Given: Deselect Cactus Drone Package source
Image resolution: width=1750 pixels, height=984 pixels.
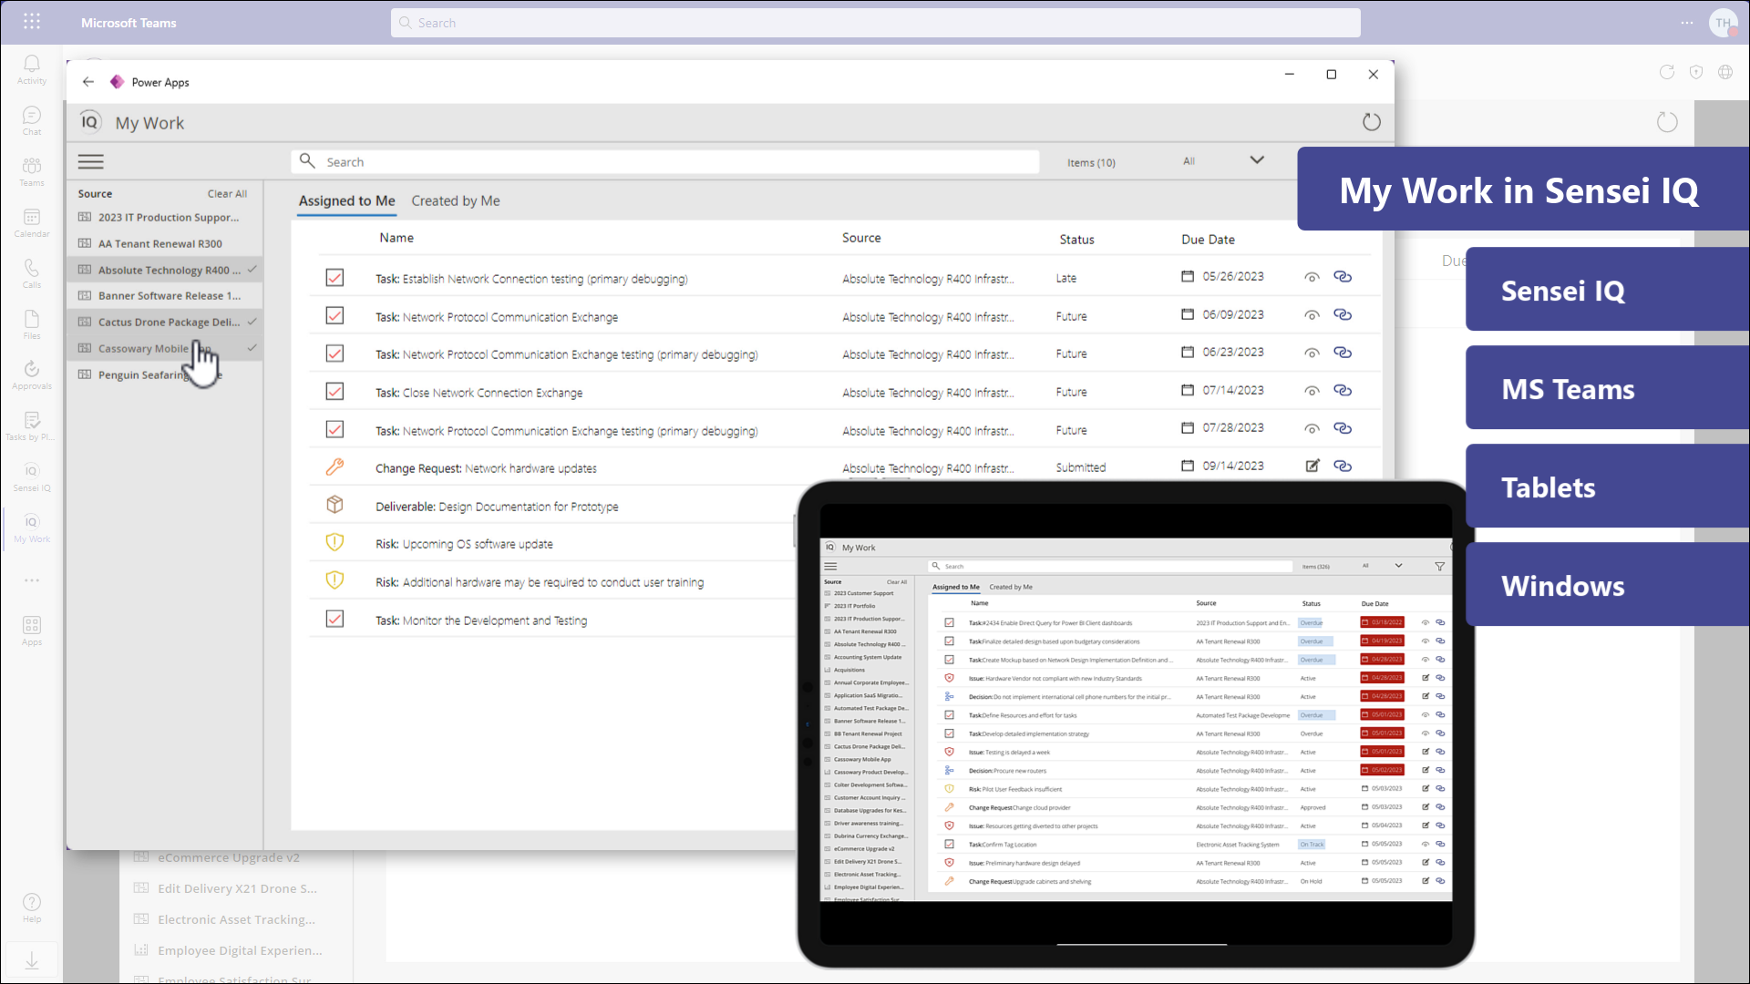Looking at the screenshot, I should pyautogui.click(x=165, y=322).
